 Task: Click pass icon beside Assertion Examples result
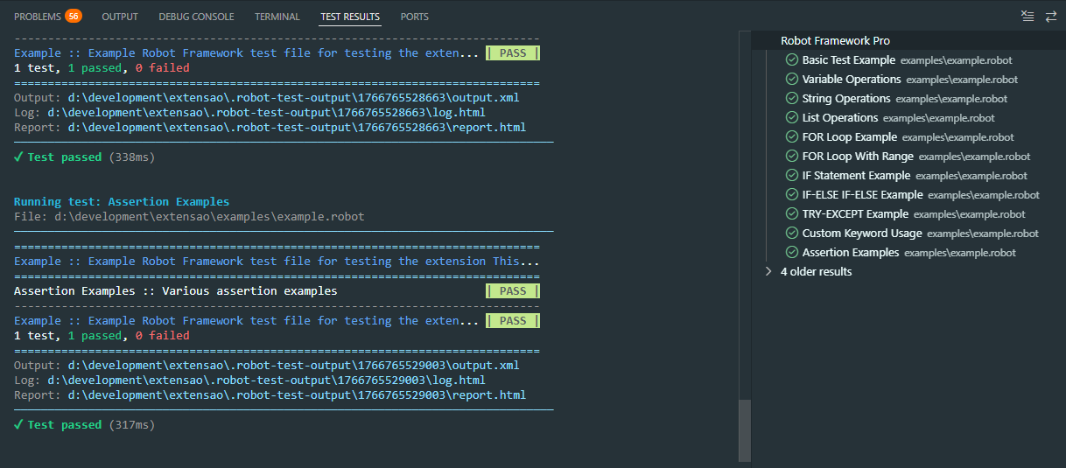(791, 253)
